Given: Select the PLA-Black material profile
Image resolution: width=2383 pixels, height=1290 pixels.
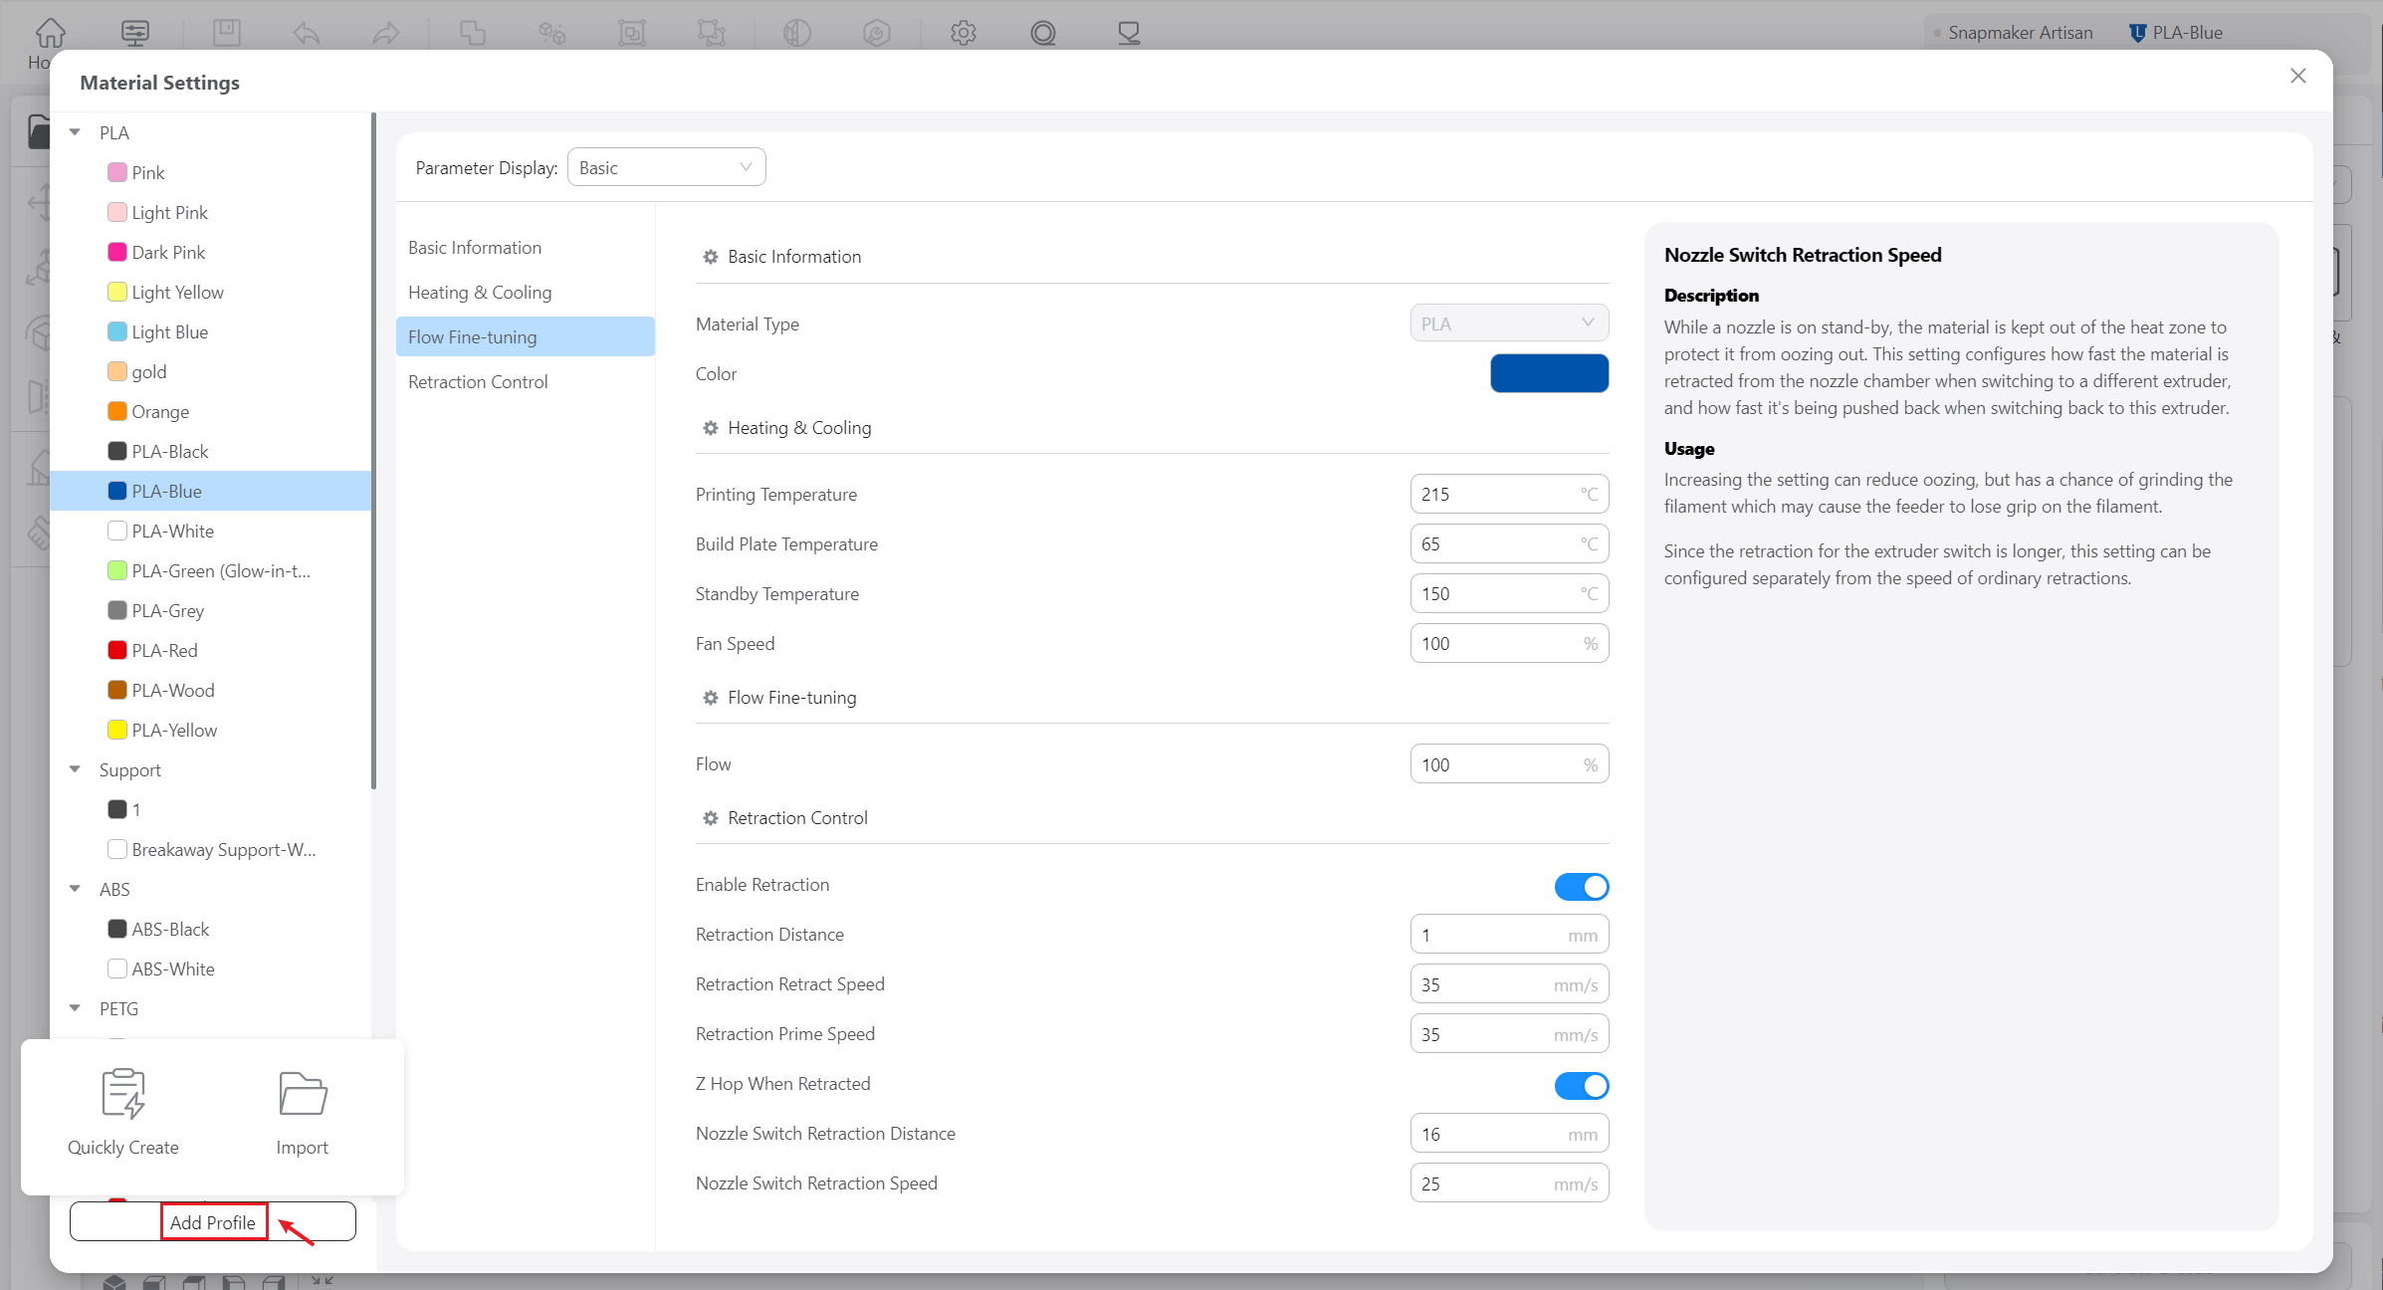Looking at the screenshot, I should pos(211,451).
